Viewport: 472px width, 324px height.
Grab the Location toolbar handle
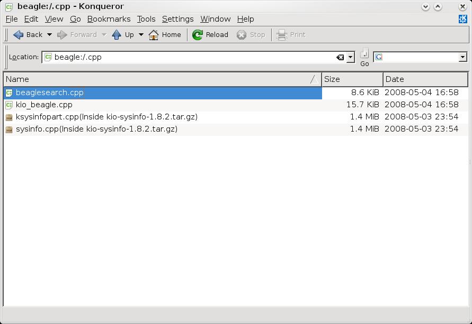coord(6,57)
